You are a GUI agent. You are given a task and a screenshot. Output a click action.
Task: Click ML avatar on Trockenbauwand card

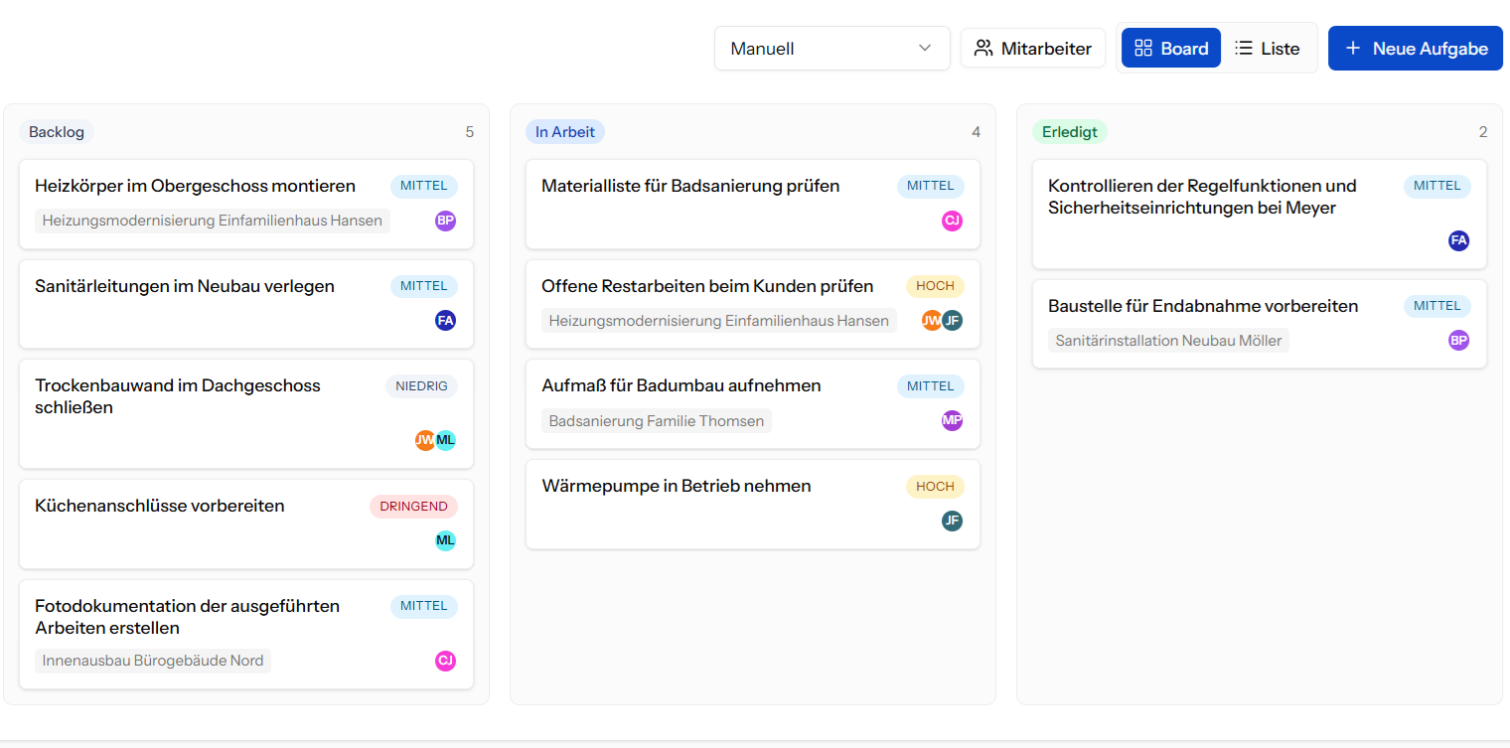point(445,440)
